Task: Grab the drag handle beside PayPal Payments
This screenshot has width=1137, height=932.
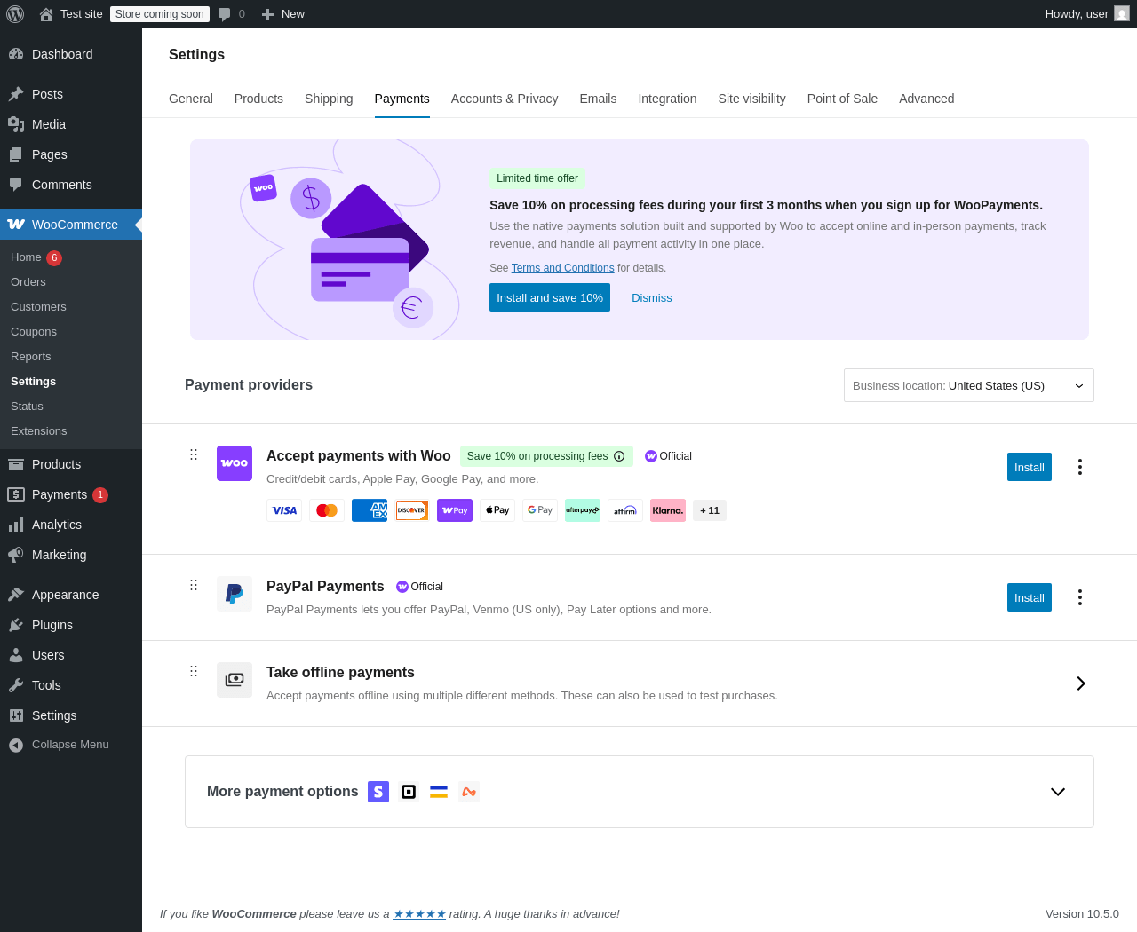Action: 194,585
